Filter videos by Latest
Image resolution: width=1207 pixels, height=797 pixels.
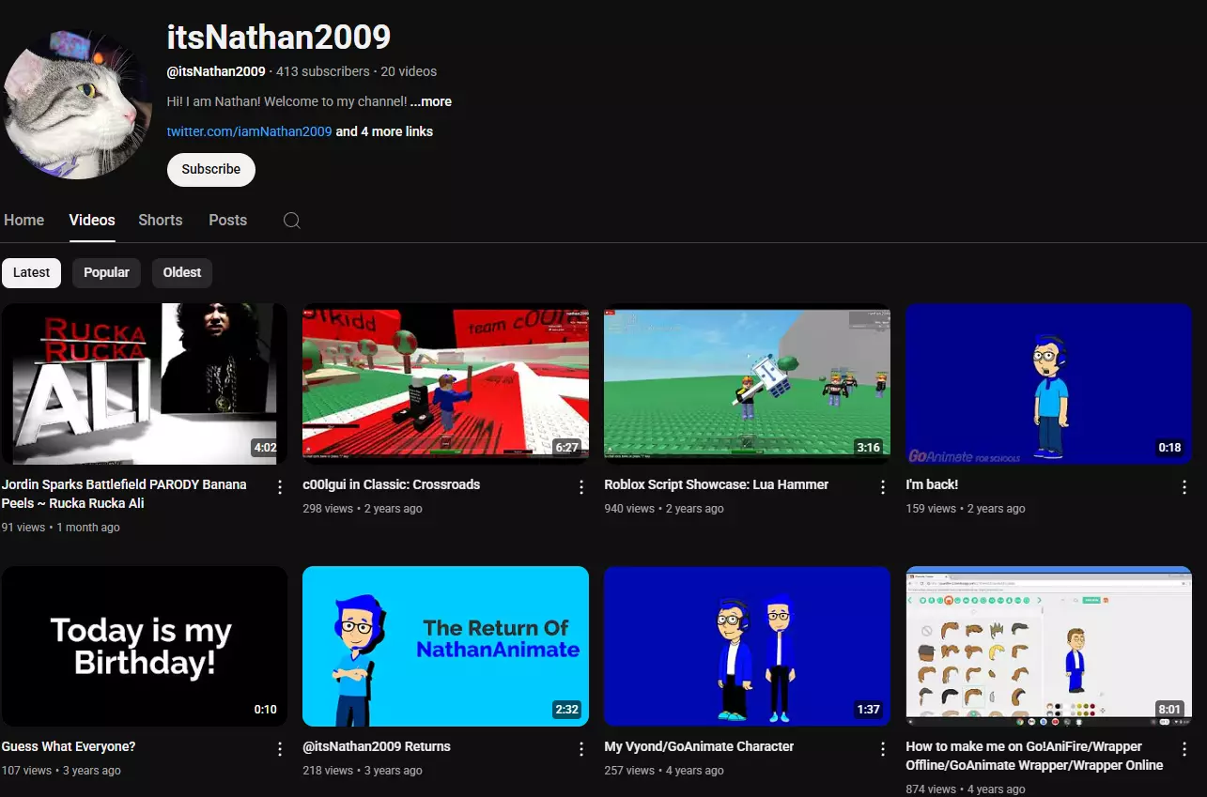pyautogui.click(x=31, y=272)
